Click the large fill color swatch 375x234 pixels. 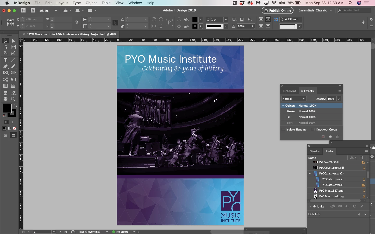pyautogui.click(x=7, y=108)
